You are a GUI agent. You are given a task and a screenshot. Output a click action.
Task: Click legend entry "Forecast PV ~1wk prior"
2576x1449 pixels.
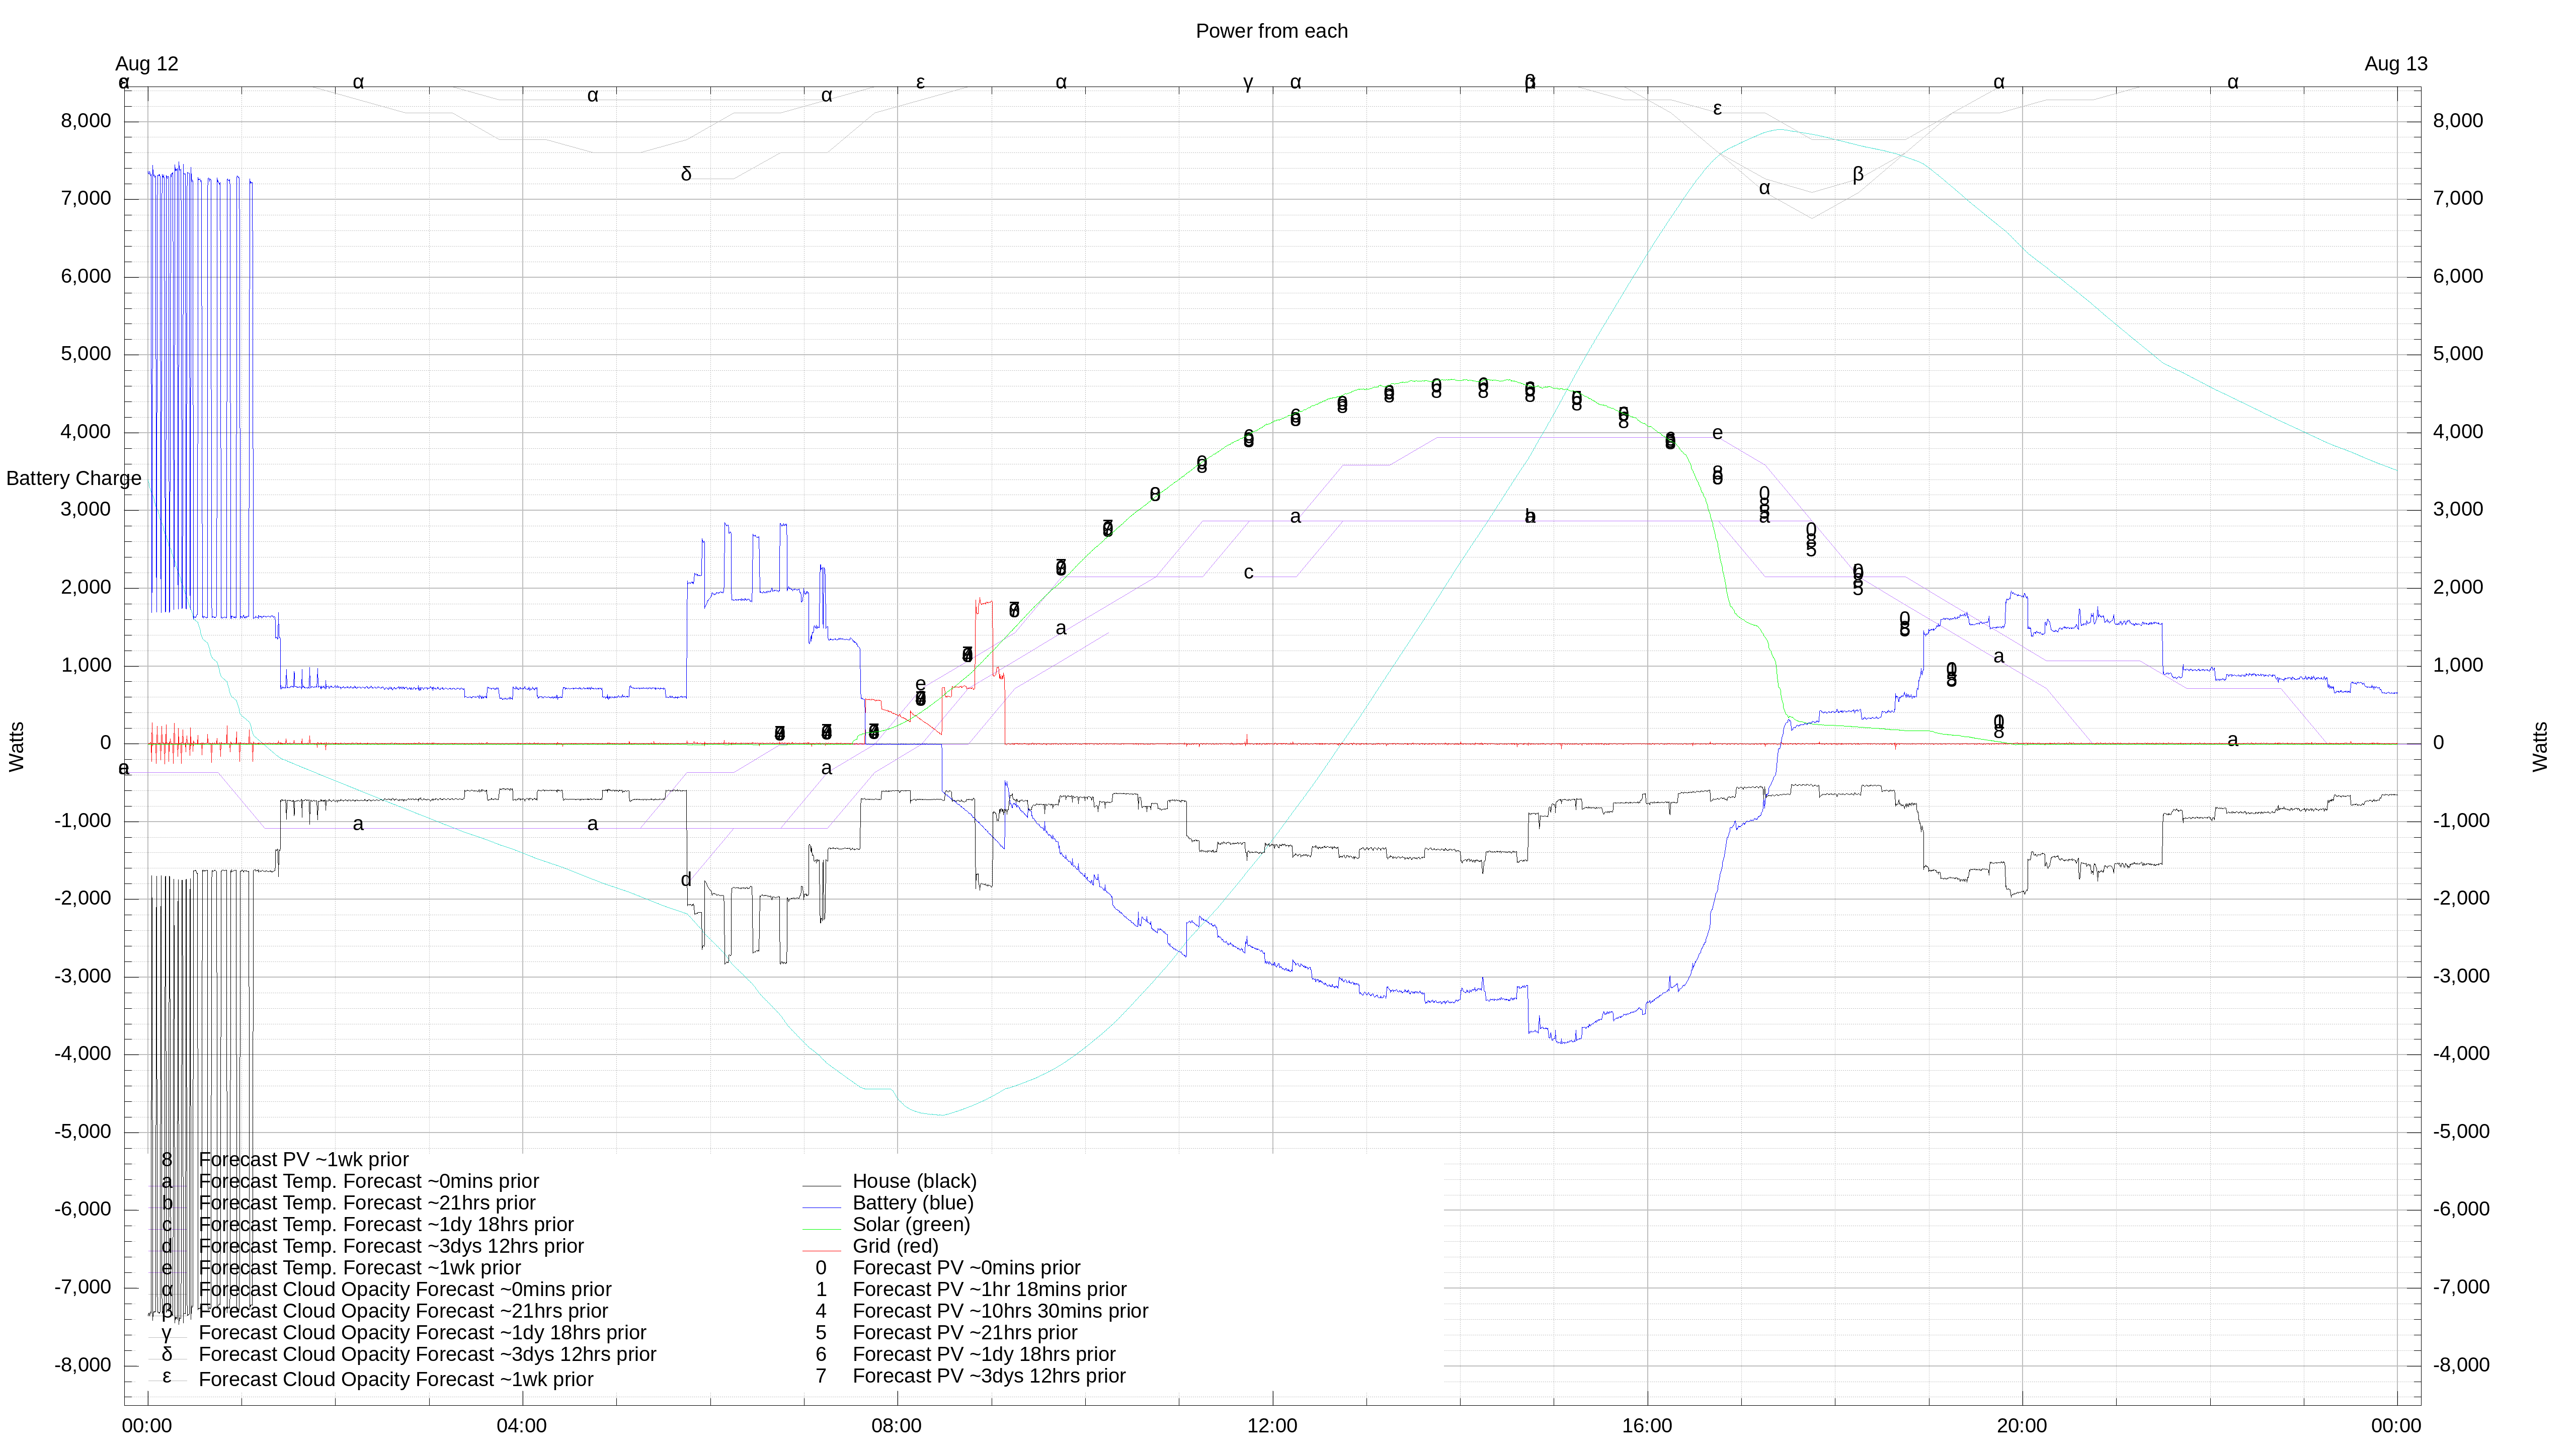pyautogui.click(x=303, y=1159)
